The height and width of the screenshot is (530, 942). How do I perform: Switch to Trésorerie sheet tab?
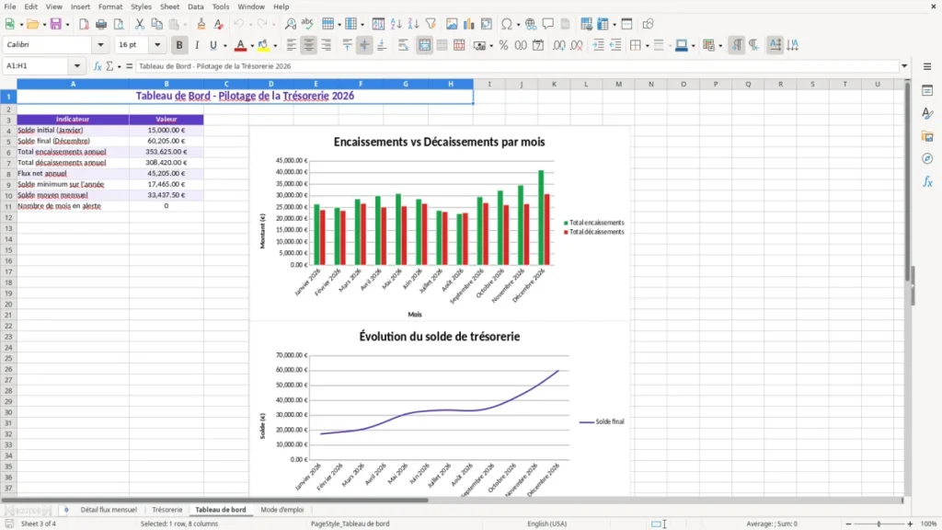point(167,510)
